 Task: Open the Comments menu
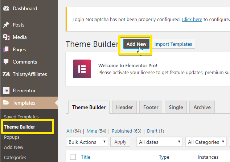(29, 62)
